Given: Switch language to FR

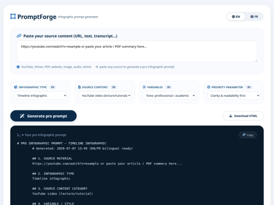Looking at the screenshot, I should pyautogui.click(x=254, y=17).
